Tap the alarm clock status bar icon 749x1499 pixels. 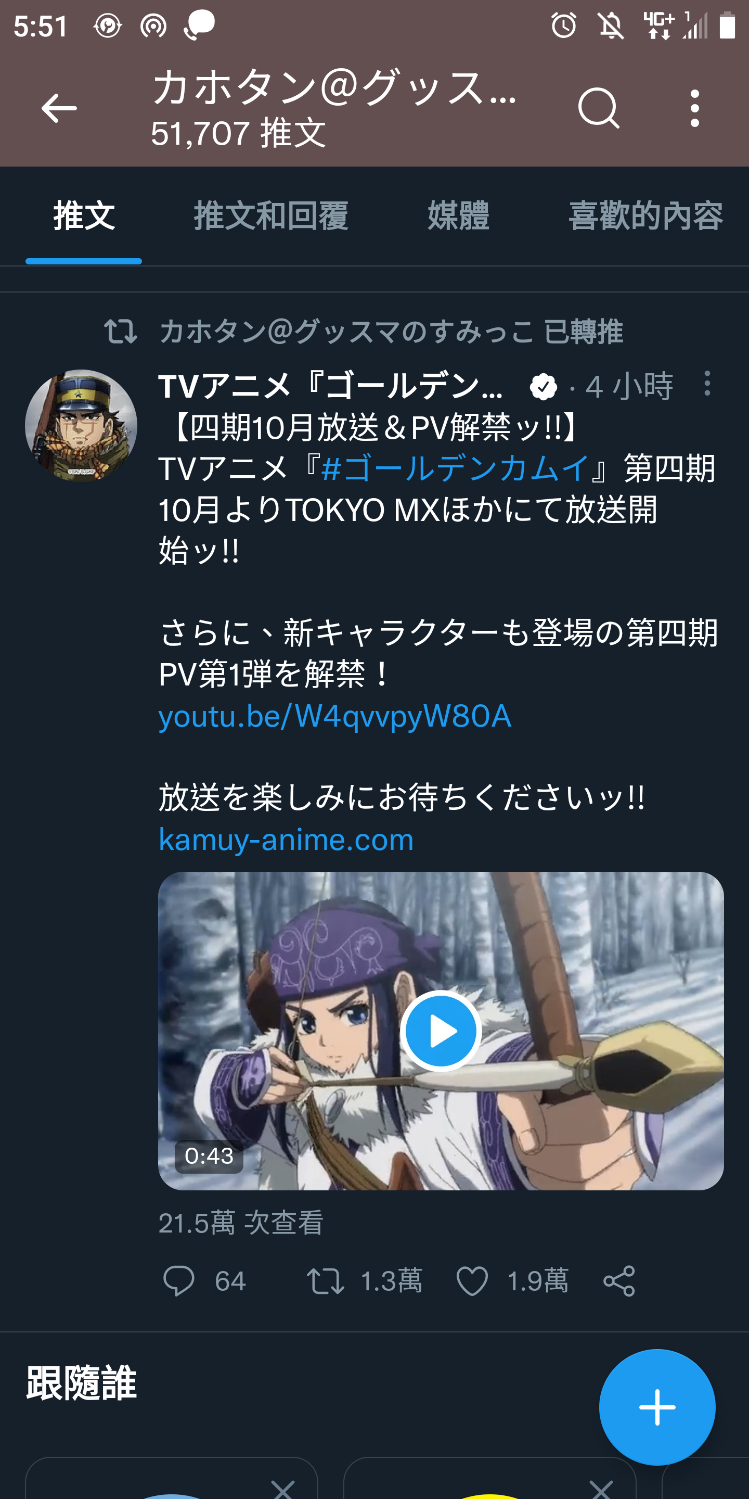click(x=563, y=25)
